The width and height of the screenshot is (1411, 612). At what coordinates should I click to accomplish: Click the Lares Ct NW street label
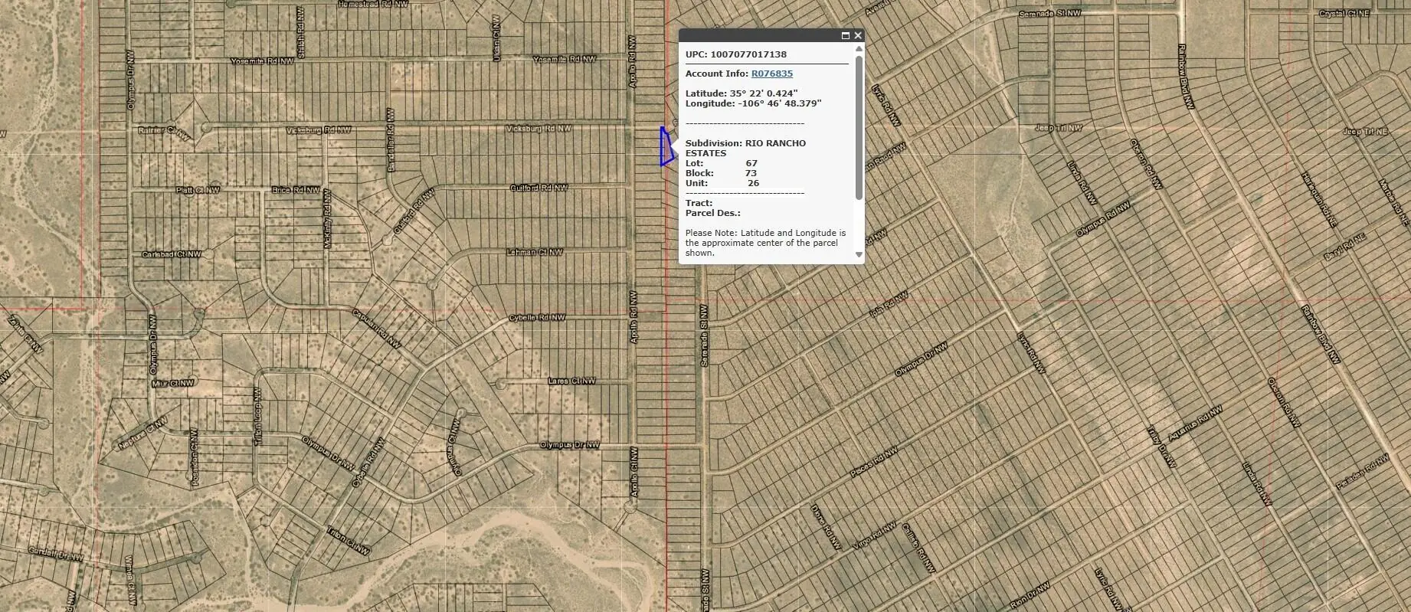pos(571,381)
